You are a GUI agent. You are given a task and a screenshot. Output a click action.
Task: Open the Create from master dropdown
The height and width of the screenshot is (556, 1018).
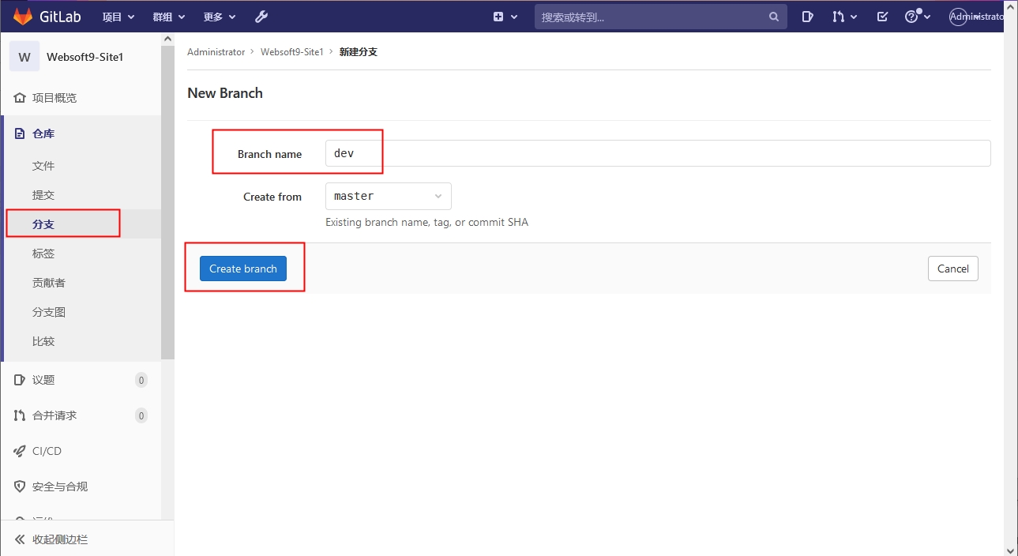(x=388, y=196)
